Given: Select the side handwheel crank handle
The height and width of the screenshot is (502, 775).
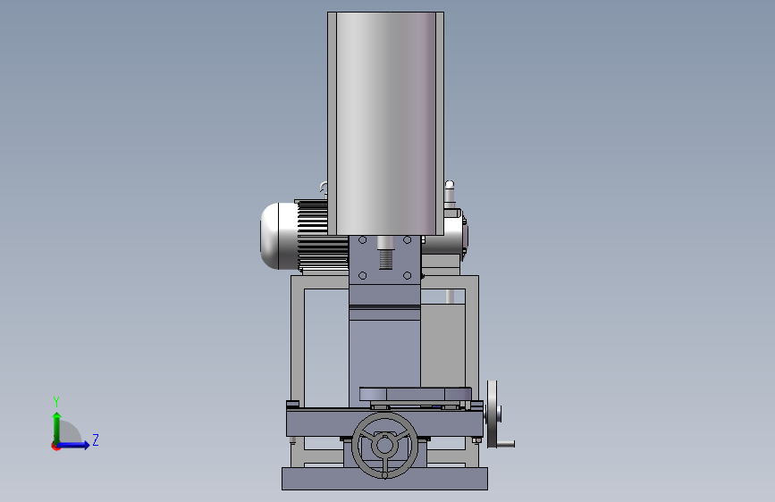Looking at the screenshot, I should tap(506, 444).
